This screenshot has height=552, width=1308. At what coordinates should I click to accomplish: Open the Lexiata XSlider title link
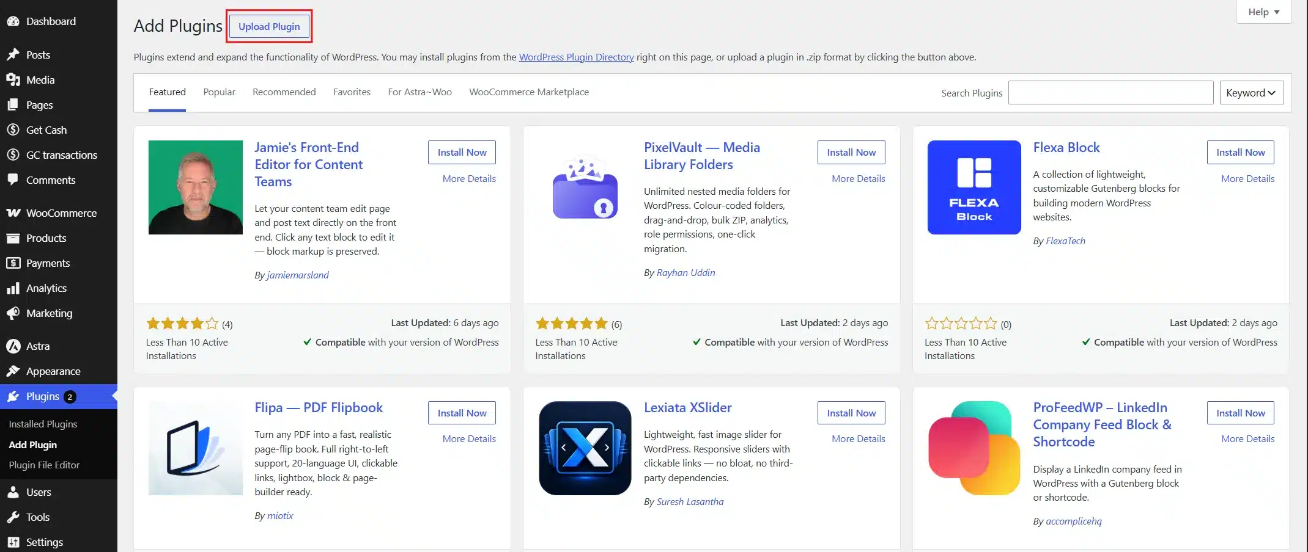click(687, 408)
